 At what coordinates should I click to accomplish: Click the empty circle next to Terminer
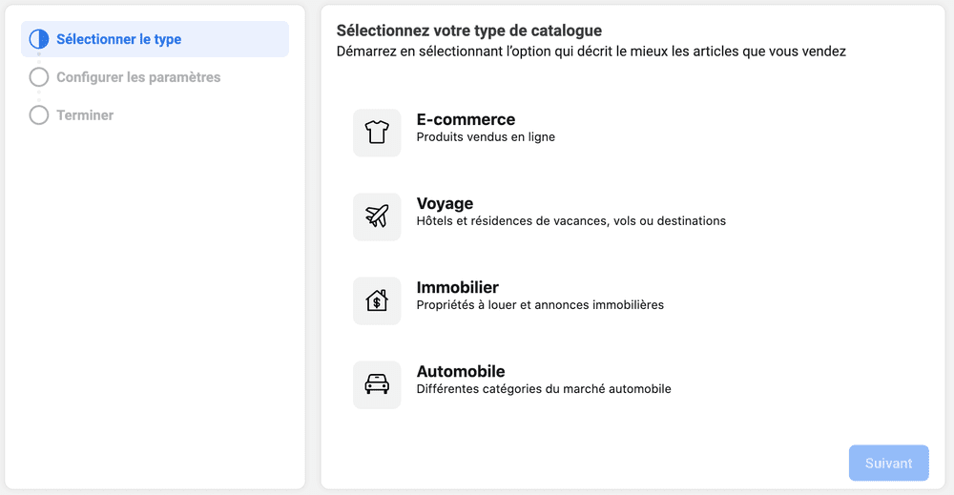[39, 115]
